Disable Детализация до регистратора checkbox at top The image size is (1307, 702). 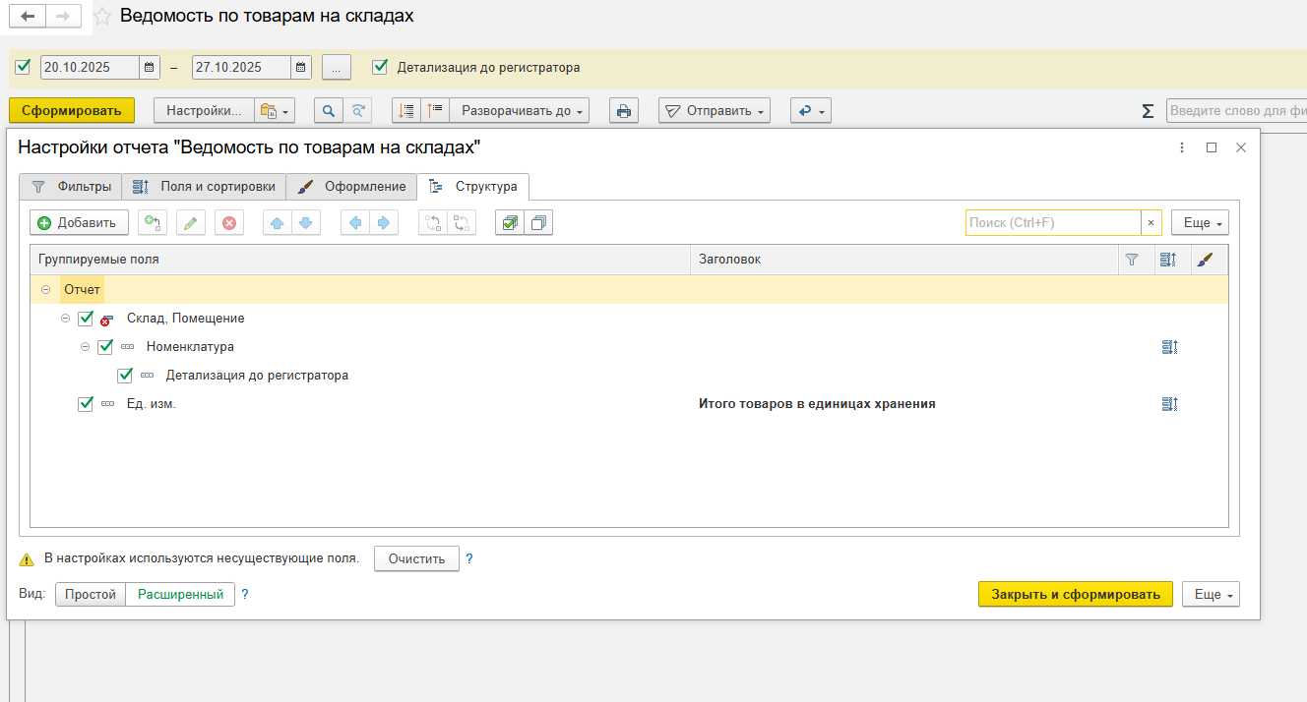pos(380,68)
